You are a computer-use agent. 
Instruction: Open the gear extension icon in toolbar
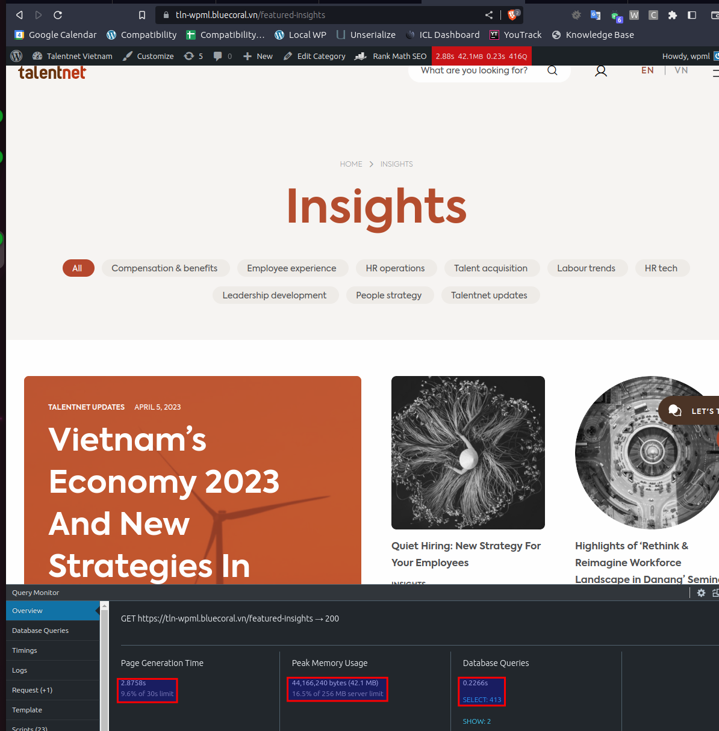point(576,15)
